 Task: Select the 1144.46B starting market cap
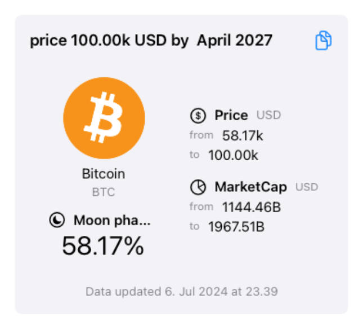[x=251, y=207]
